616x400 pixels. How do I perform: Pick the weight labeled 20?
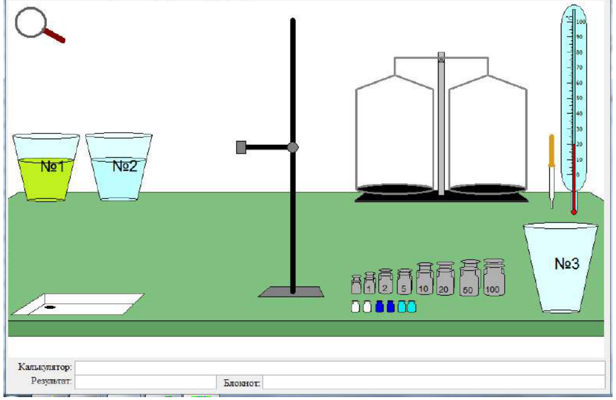click(445, 279)
